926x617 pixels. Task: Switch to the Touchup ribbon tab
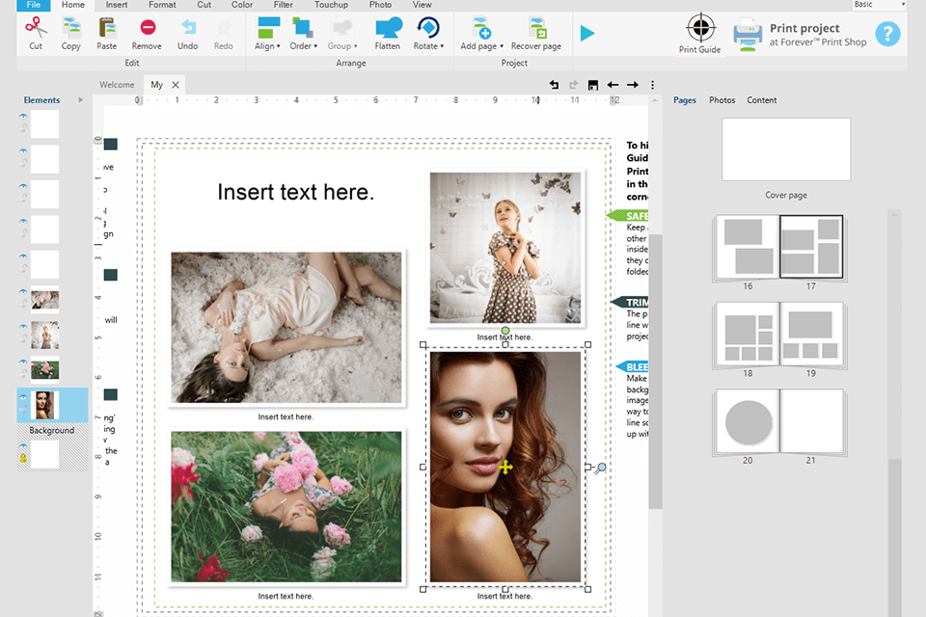coord(331,5)
